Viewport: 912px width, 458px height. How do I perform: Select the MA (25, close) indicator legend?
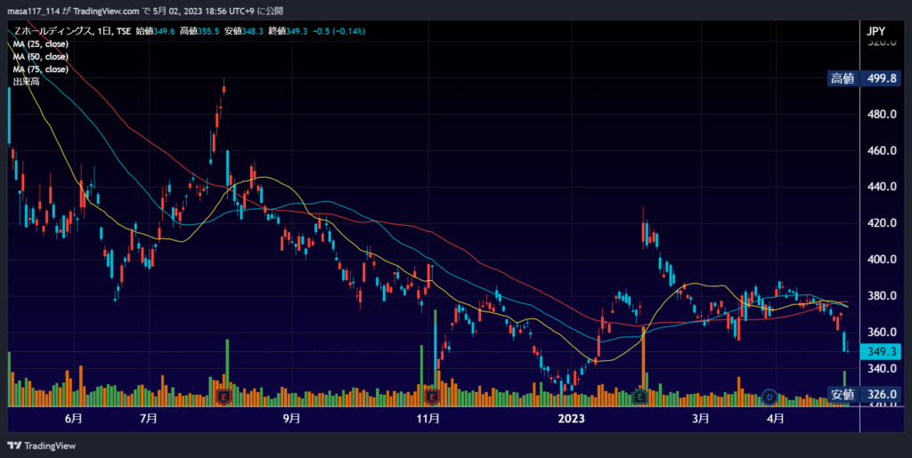(x=41, y=44)
